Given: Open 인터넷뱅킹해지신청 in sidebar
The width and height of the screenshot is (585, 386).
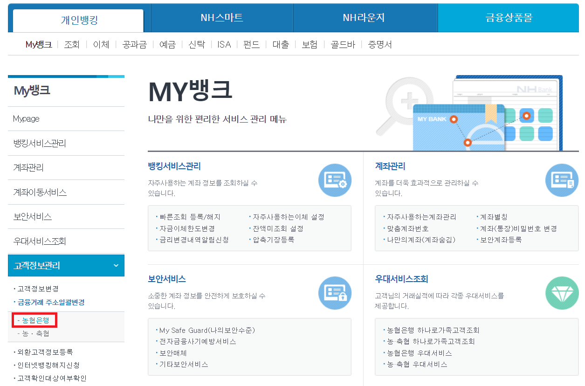Looking at the screenshot, I should [48, 365].
